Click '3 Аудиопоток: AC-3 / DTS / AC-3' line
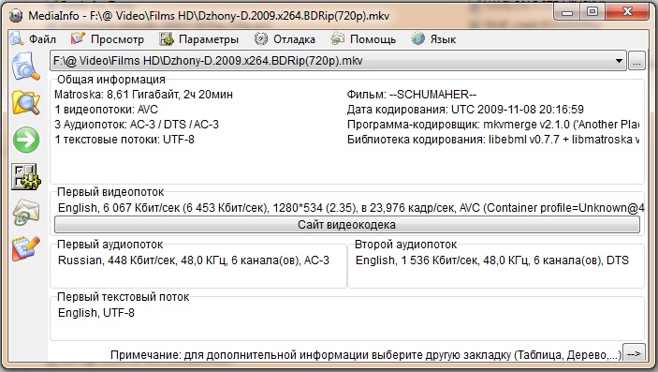Viewport: 658px width, 372px height. point(137,125)
